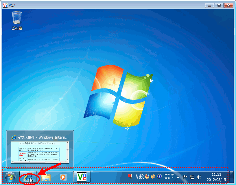Show hidden tray icons arrow
Image resolution: width=236 pixels, height=185 pixels.
pyautogui.click(x=178, y=177)
